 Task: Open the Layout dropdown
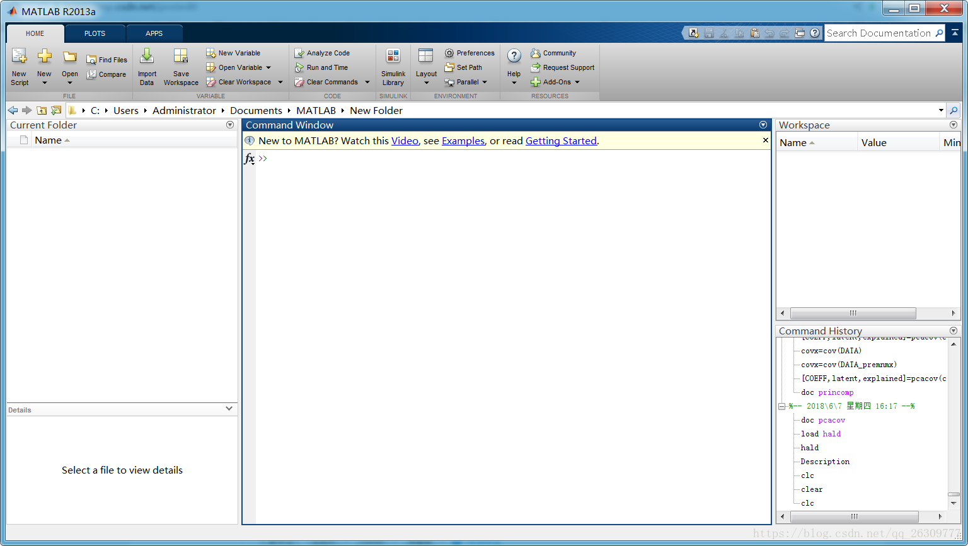pyautogui.click(x=426, y=83)
